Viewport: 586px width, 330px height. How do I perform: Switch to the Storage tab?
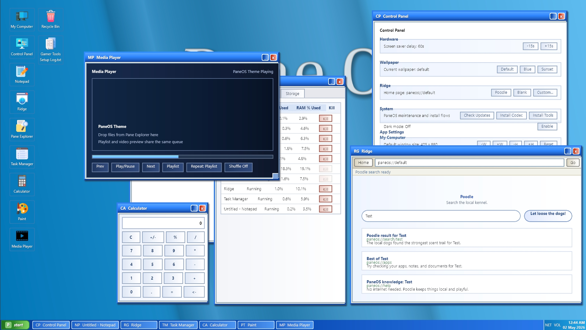tap(292, 94)
